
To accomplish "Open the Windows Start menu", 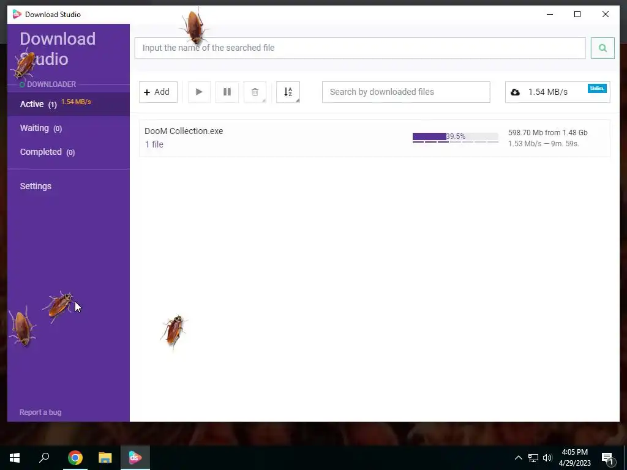I will pyautogui.click(x=15, y=458).
